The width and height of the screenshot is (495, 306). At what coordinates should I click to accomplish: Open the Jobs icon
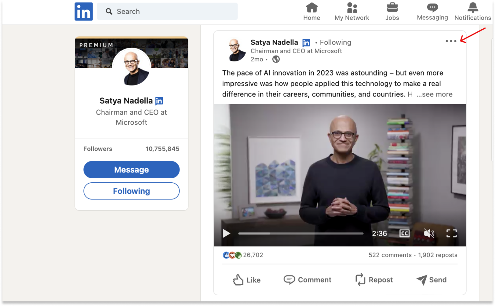click(x=392, y=10)
